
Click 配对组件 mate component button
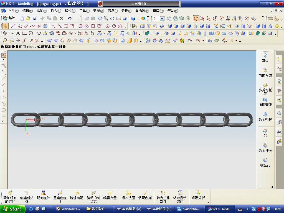click(x=43, y=195)
